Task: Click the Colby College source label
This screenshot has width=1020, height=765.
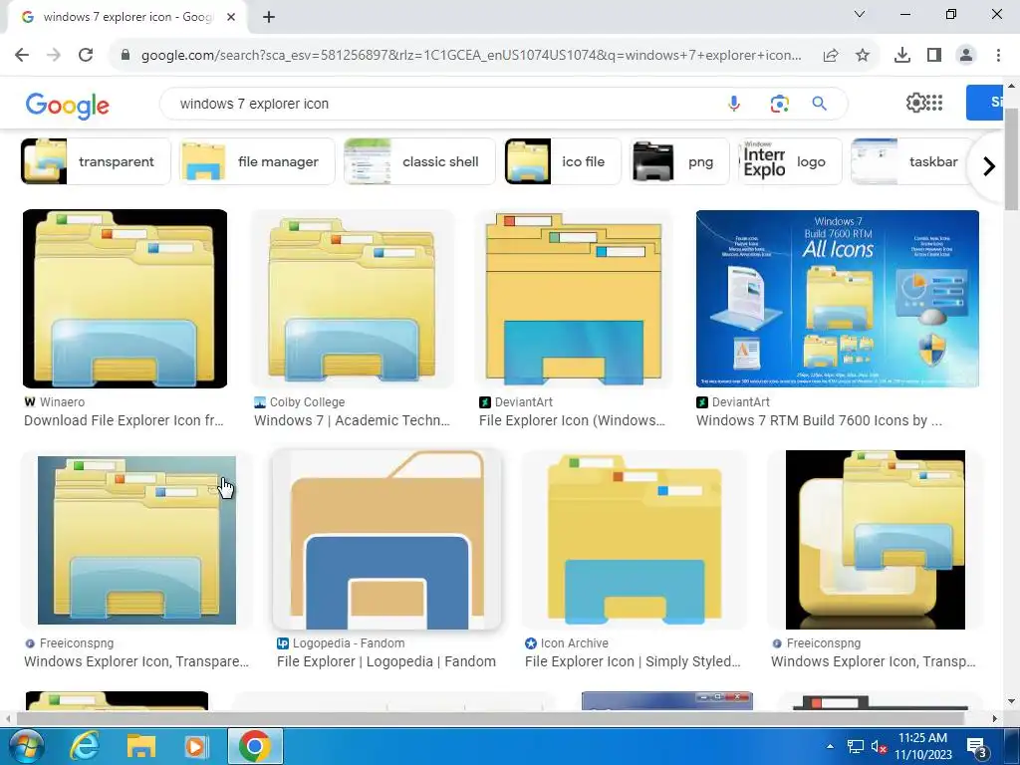Action: click(307, 402)
